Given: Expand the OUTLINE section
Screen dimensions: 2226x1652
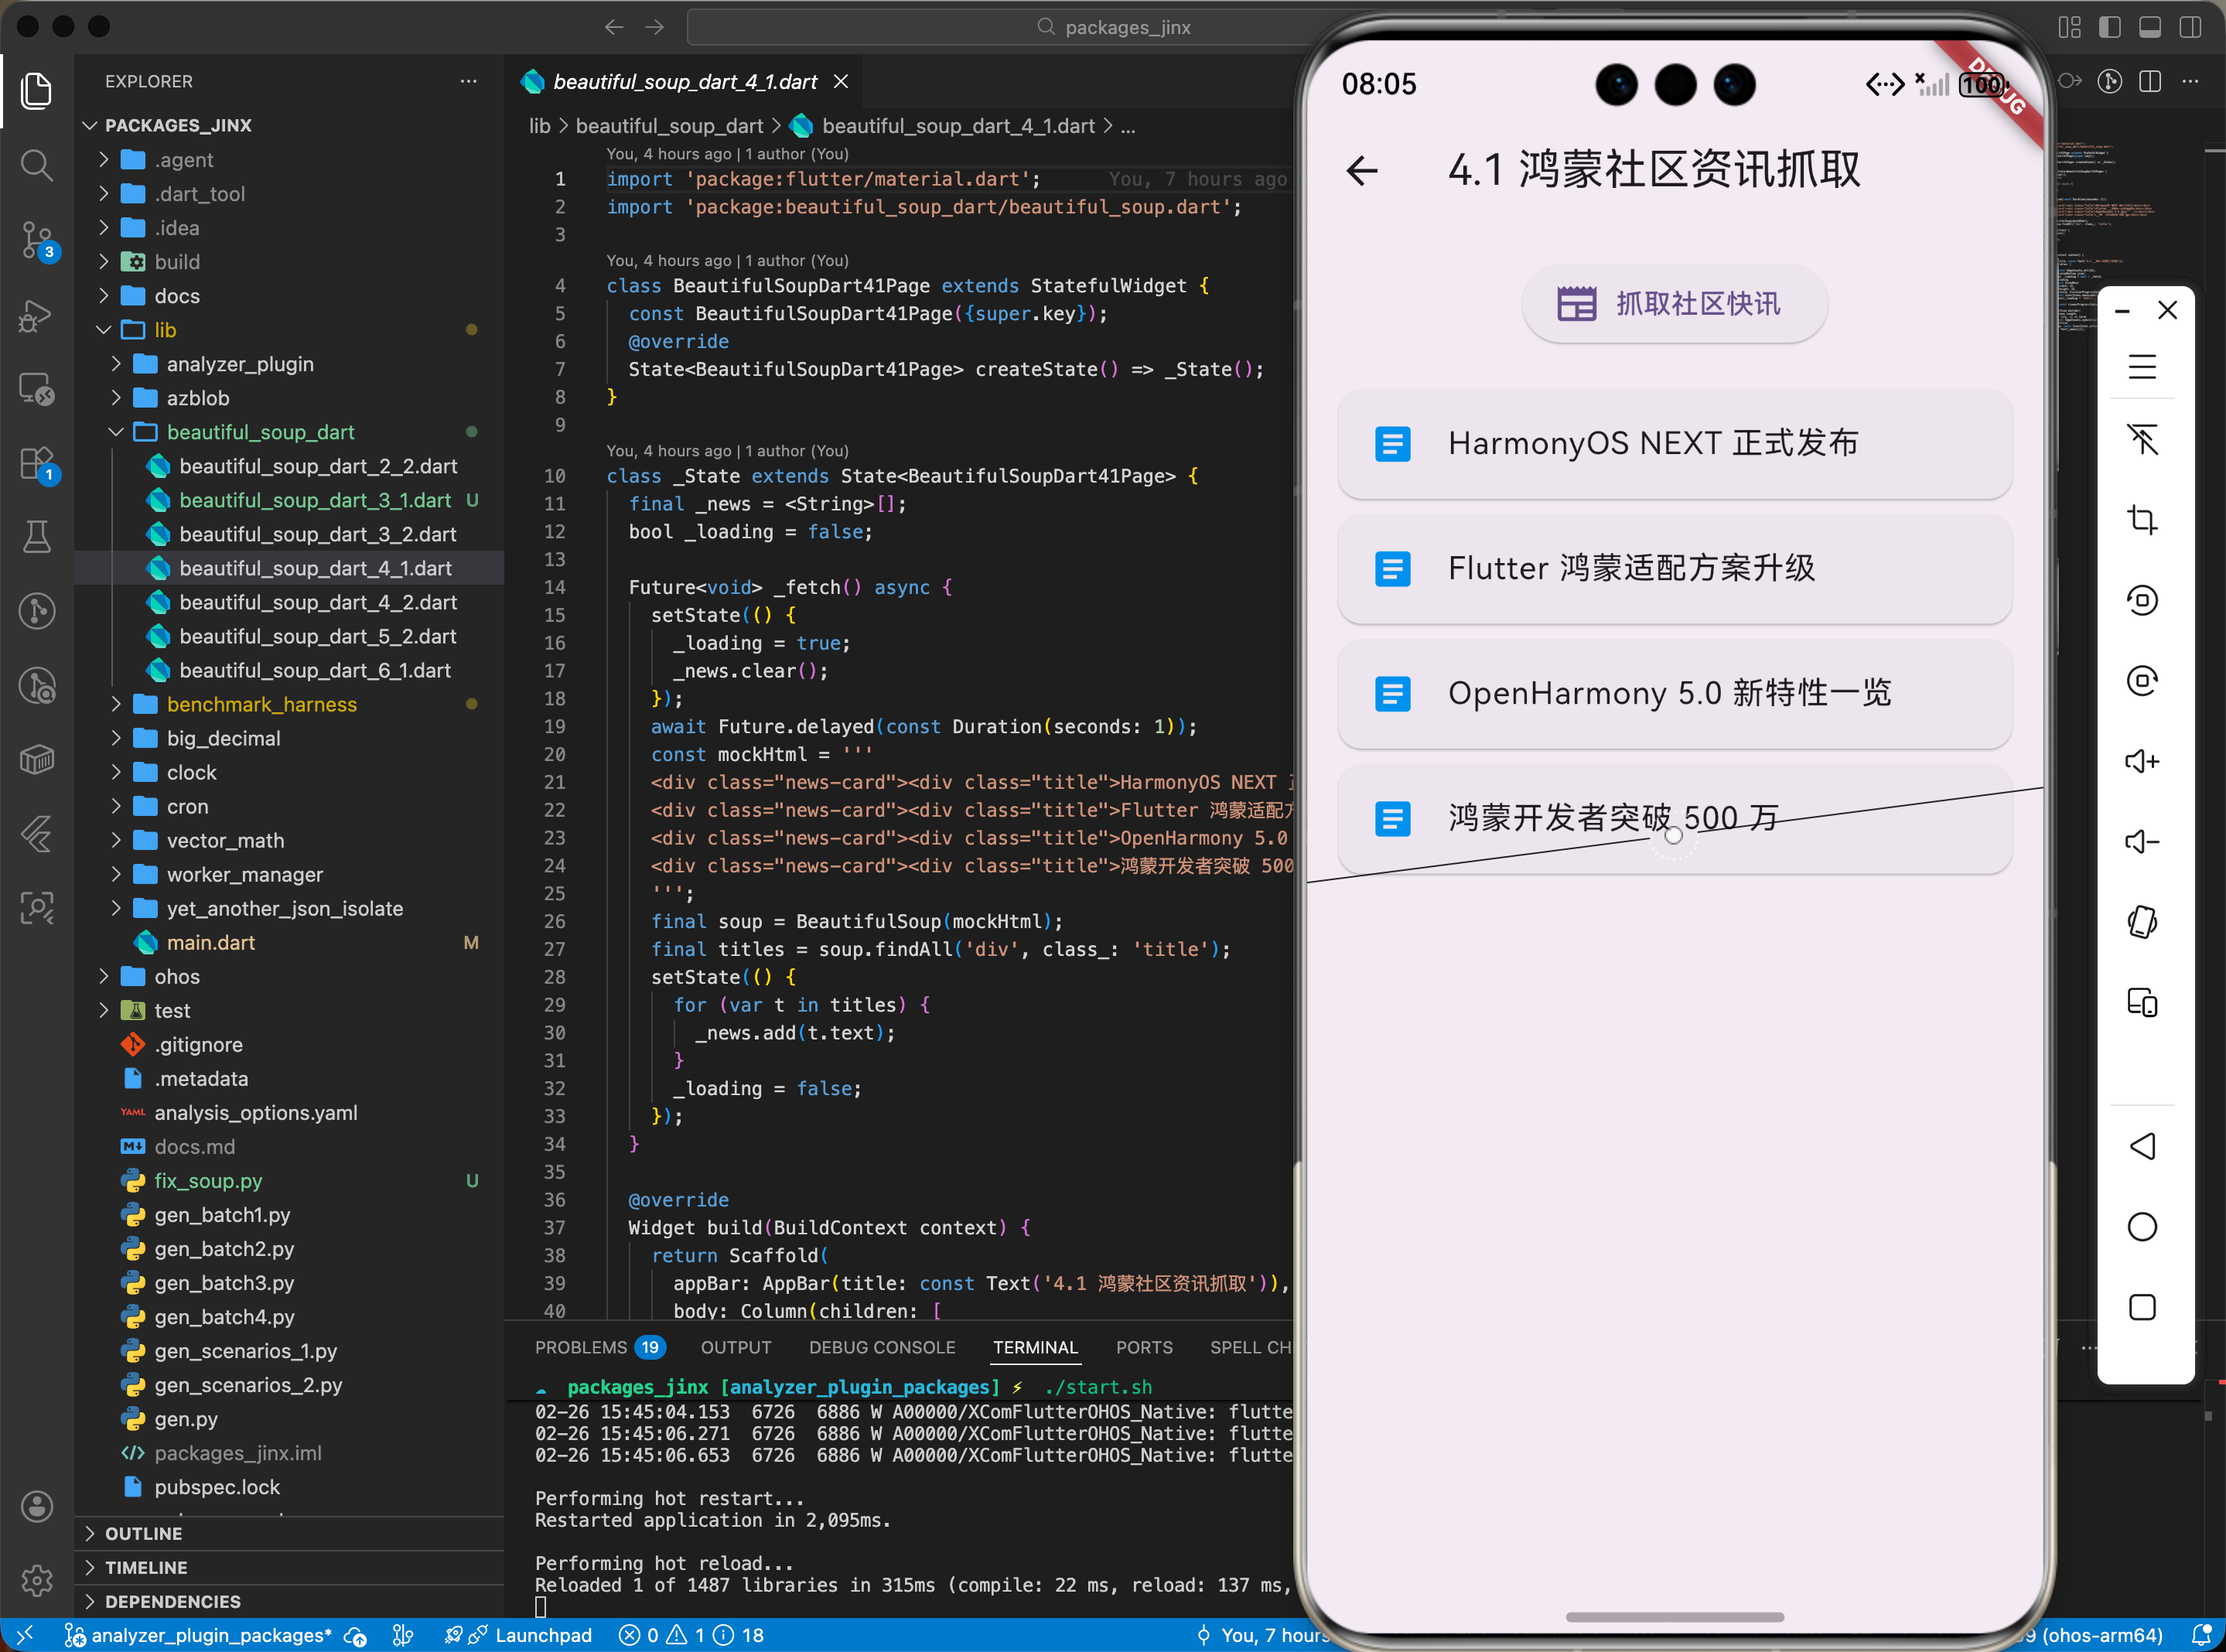Looking at the screenshot, I should coord(143,1533).
